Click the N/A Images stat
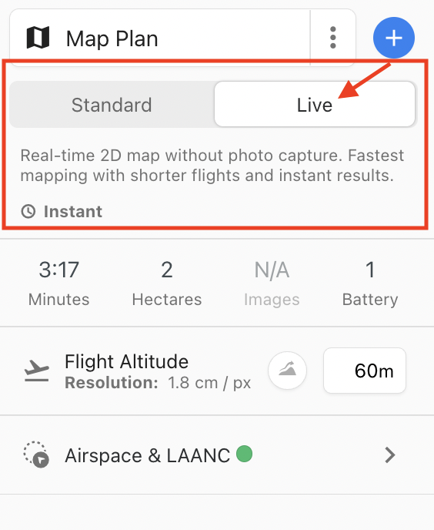The height and width of the screenshot is (530, 434). (x=272, y=283)
